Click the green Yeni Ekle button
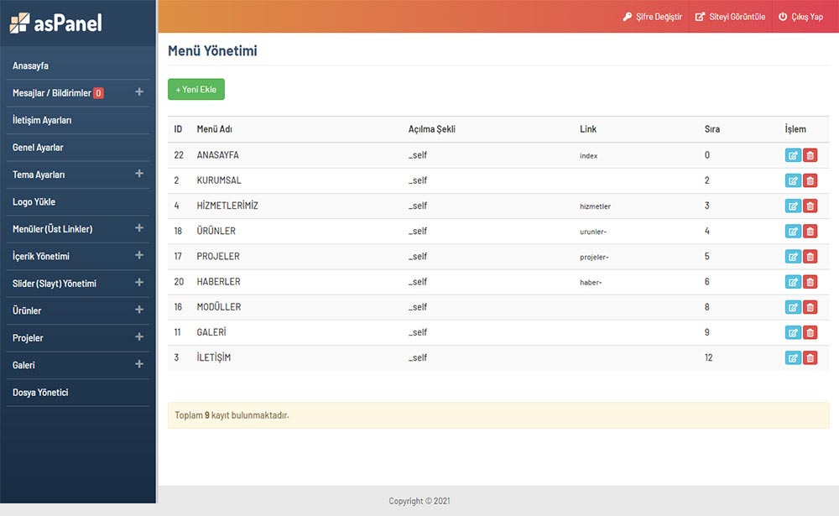 (196, 89)
